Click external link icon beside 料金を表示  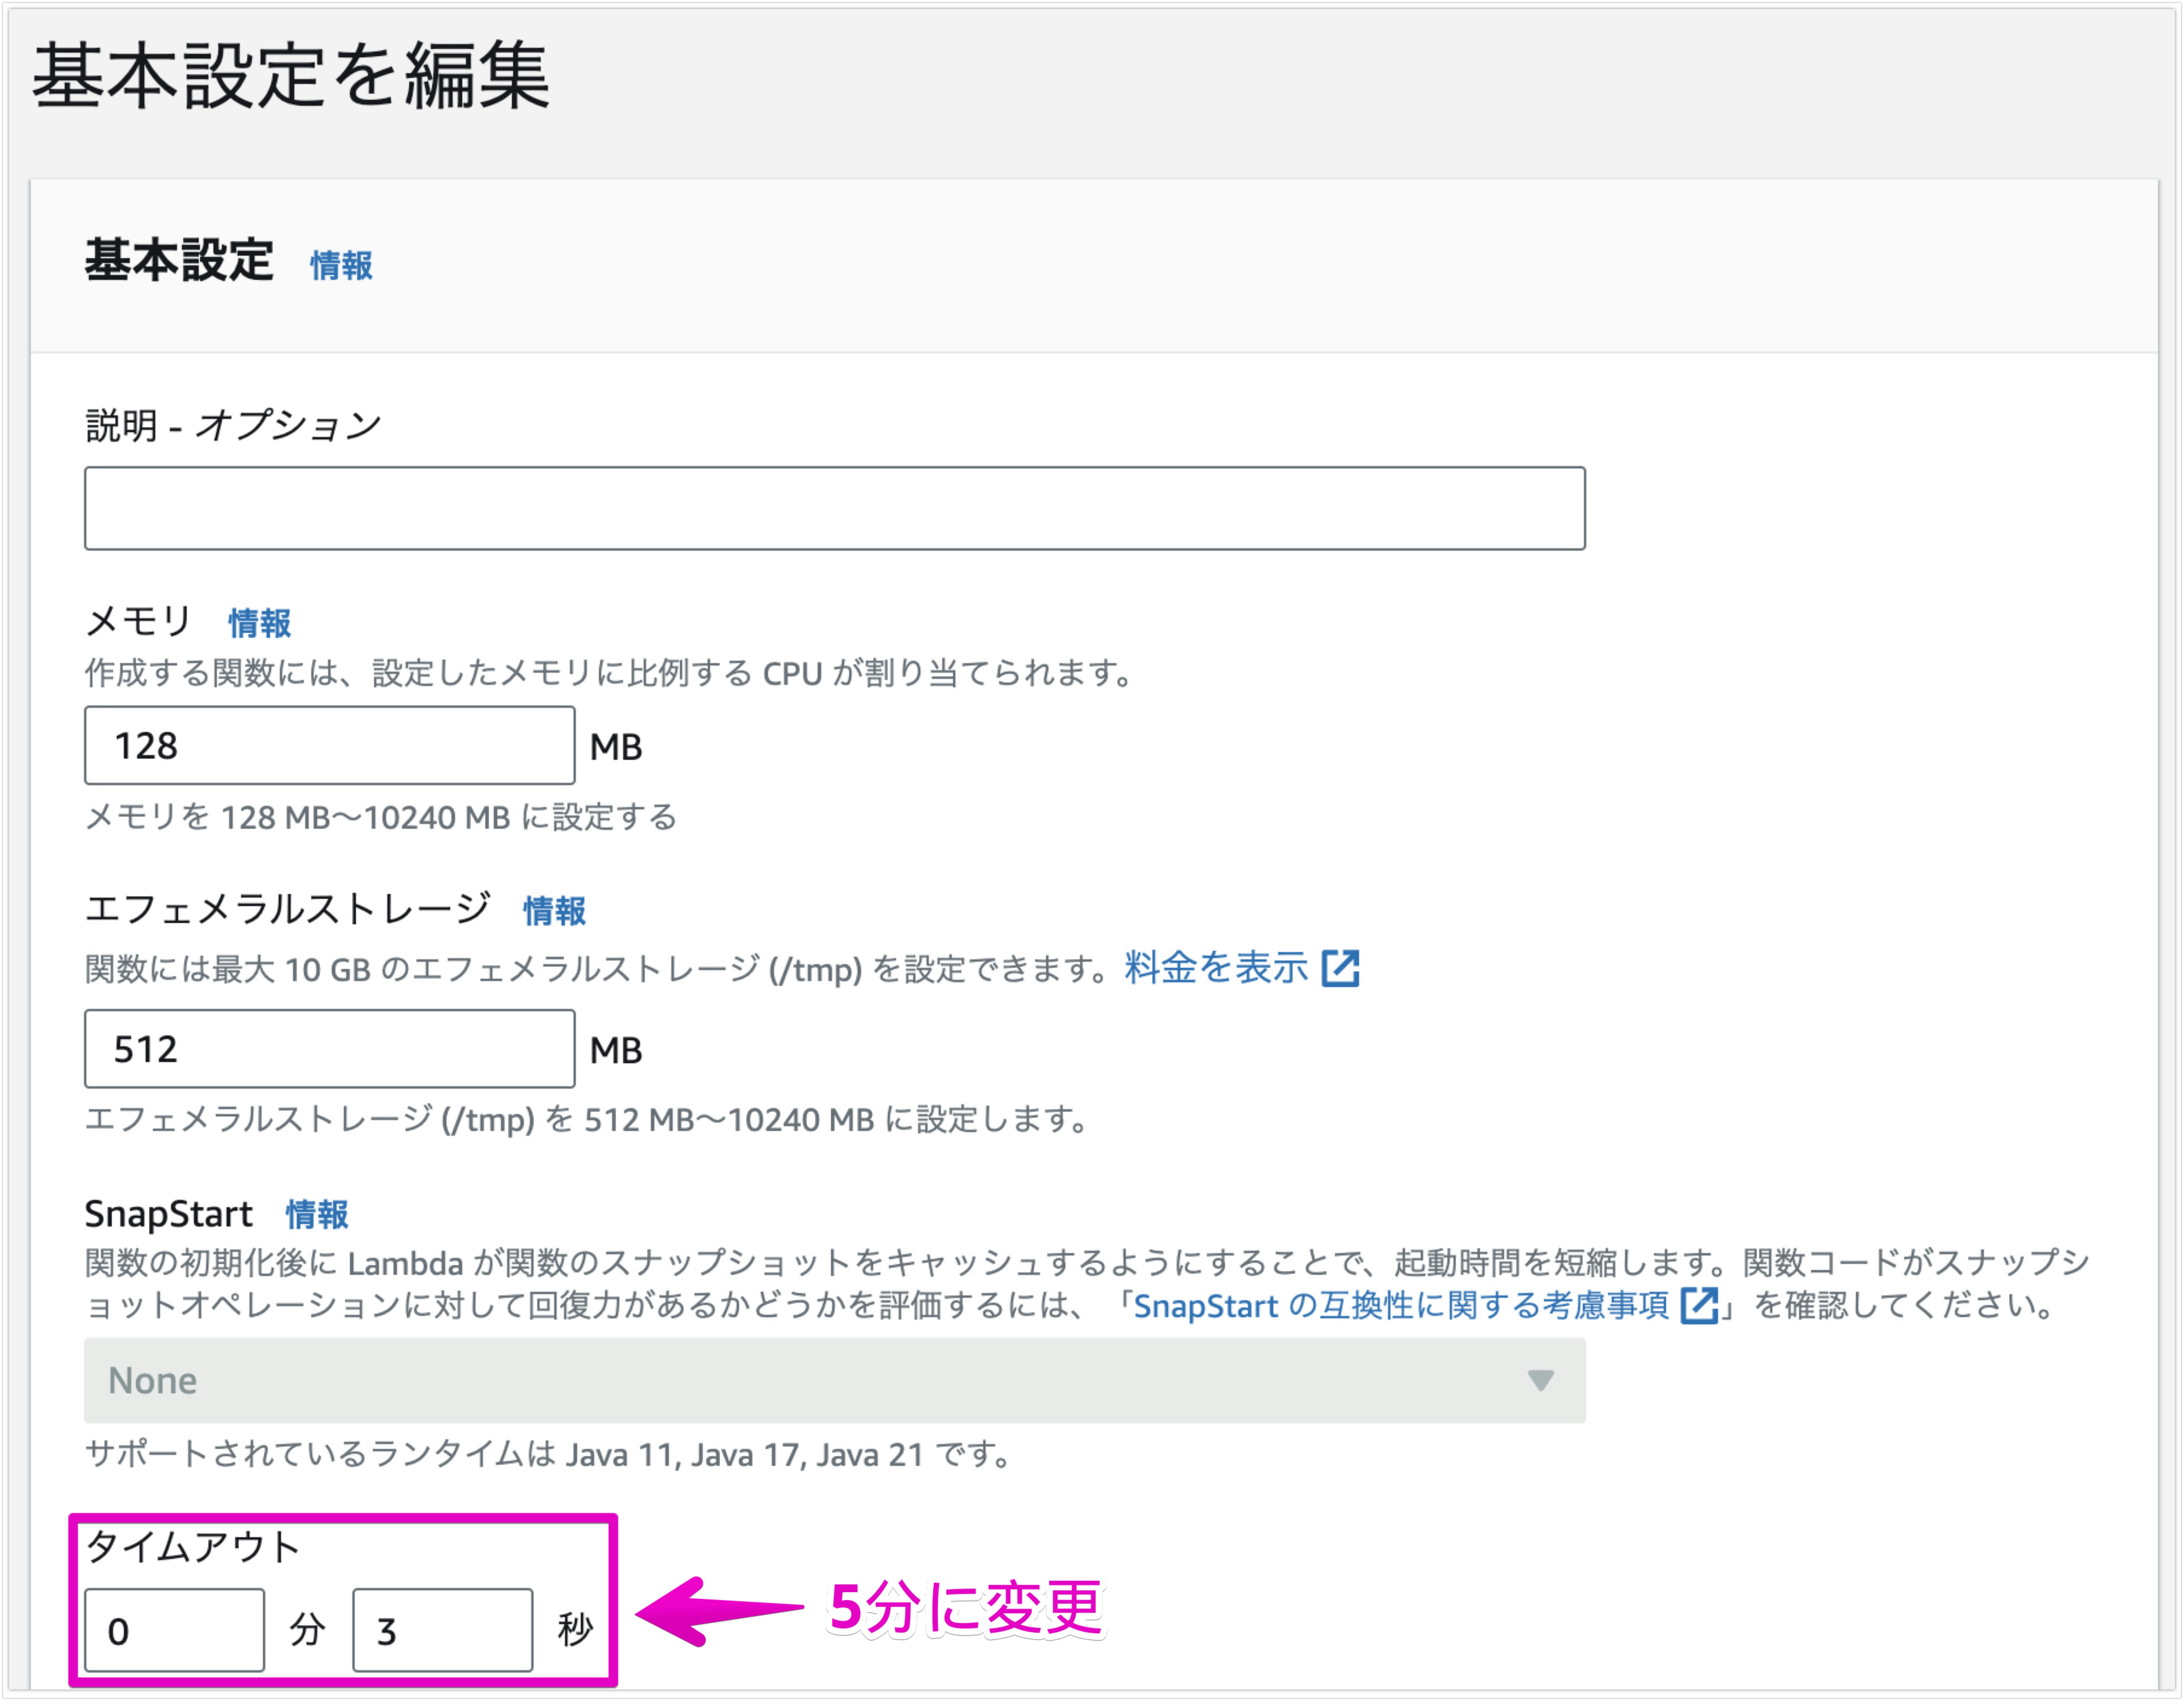(1340, 968)
